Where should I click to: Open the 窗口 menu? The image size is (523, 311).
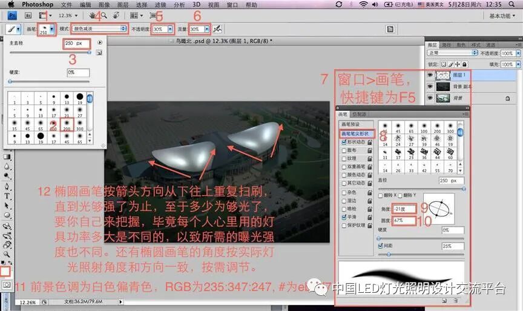(232, 4)
